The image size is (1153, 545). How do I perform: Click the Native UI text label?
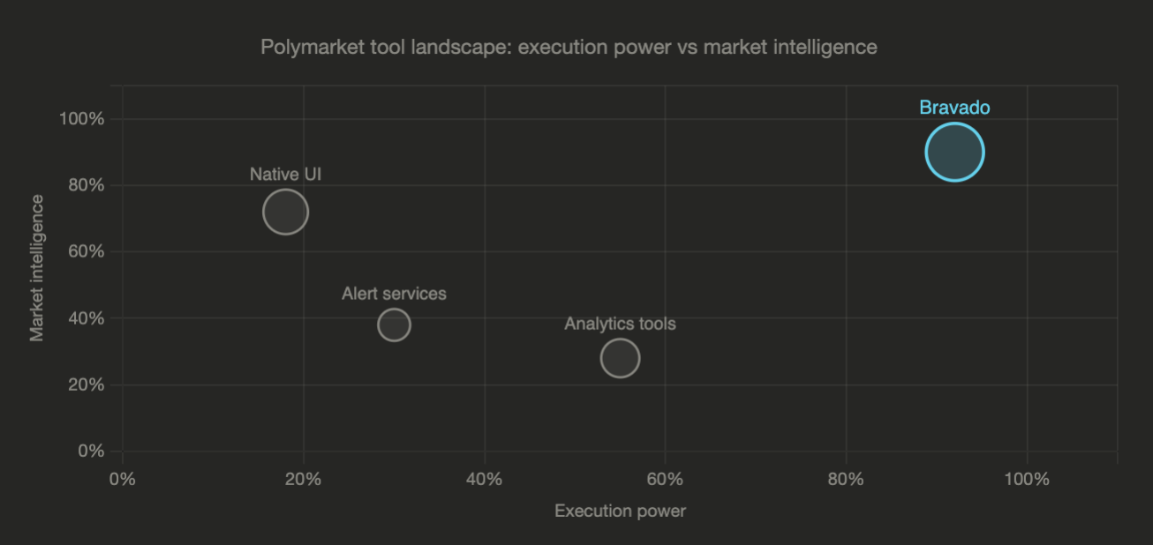(x=285, y=175)
